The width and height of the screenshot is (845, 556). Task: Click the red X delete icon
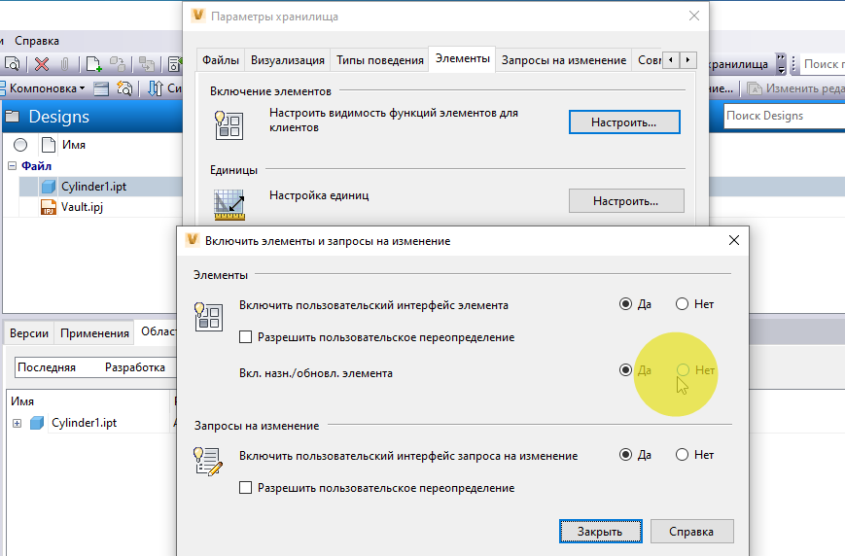click(42, 64)
